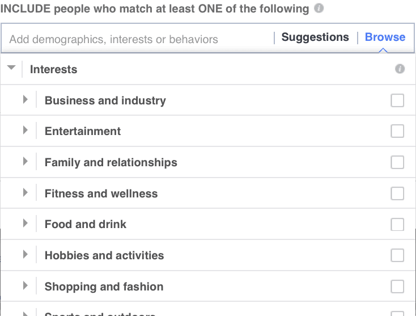Image resolution: width=416 pixels, height=316 pixels.
Task: Collapse the Interests category
Action: point(11,68)
